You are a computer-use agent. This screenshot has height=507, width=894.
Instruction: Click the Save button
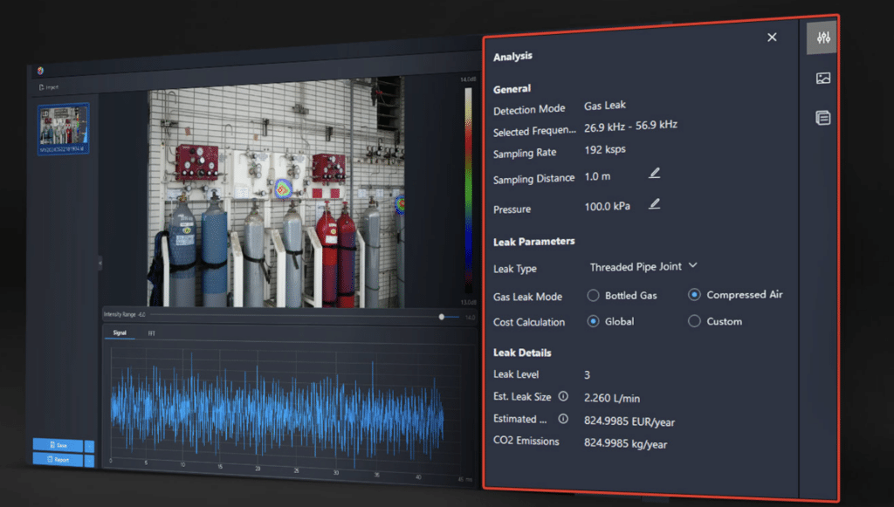point(58,445)
